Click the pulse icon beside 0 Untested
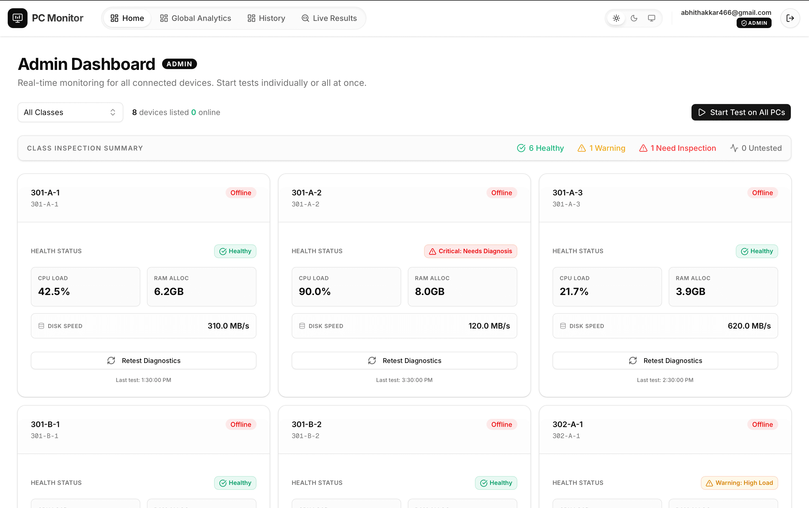 (734, 148)
